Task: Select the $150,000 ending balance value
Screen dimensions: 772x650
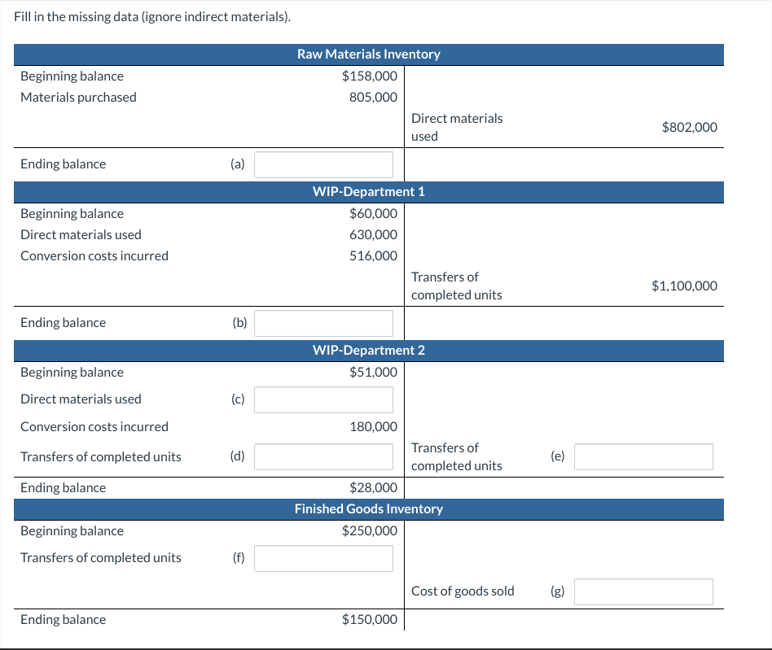Action: pyautogui.click(x=372, y=619)
